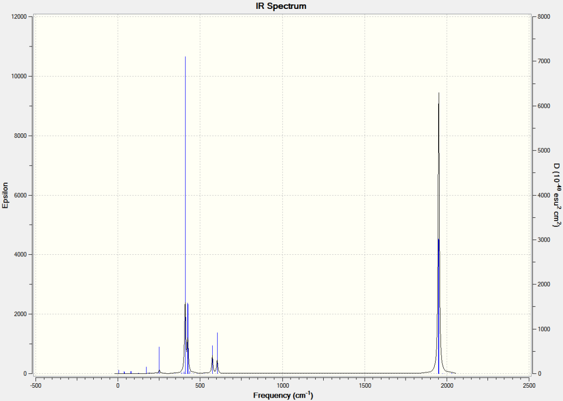Pick the small blue peak near 175 cm-1

[x=146, y=370]
